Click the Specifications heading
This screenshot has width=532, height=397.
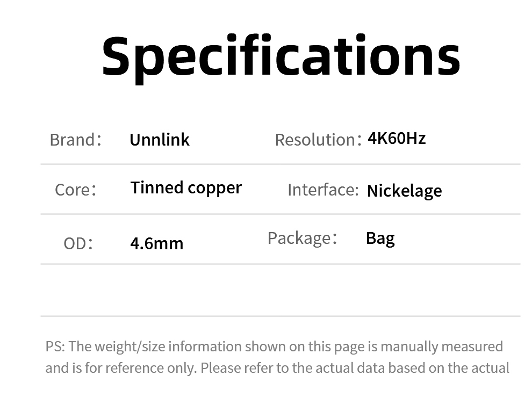point(281,56)
